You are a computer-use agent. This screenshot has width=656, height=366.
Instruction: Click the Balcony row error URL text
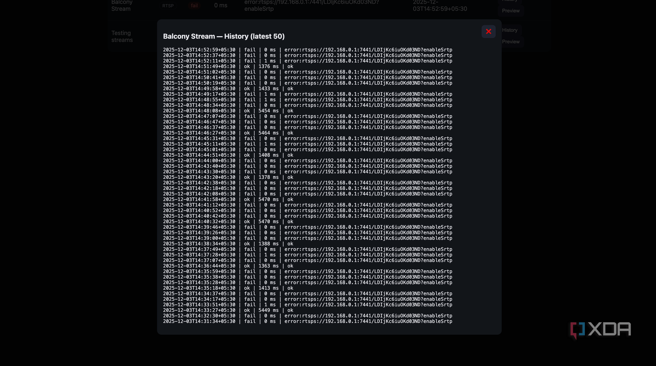click(x=312, y=5)
